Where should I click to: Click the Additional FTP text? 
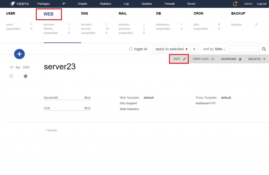205,103
